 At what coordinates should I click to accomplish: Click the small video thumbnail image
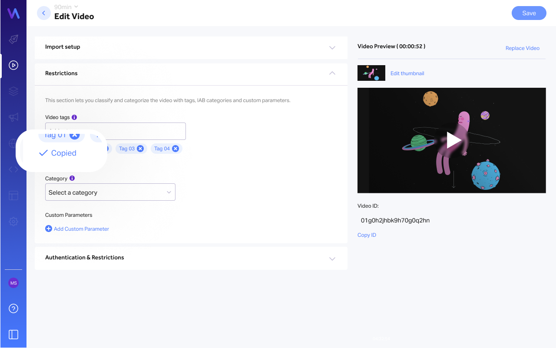[371, 73]
